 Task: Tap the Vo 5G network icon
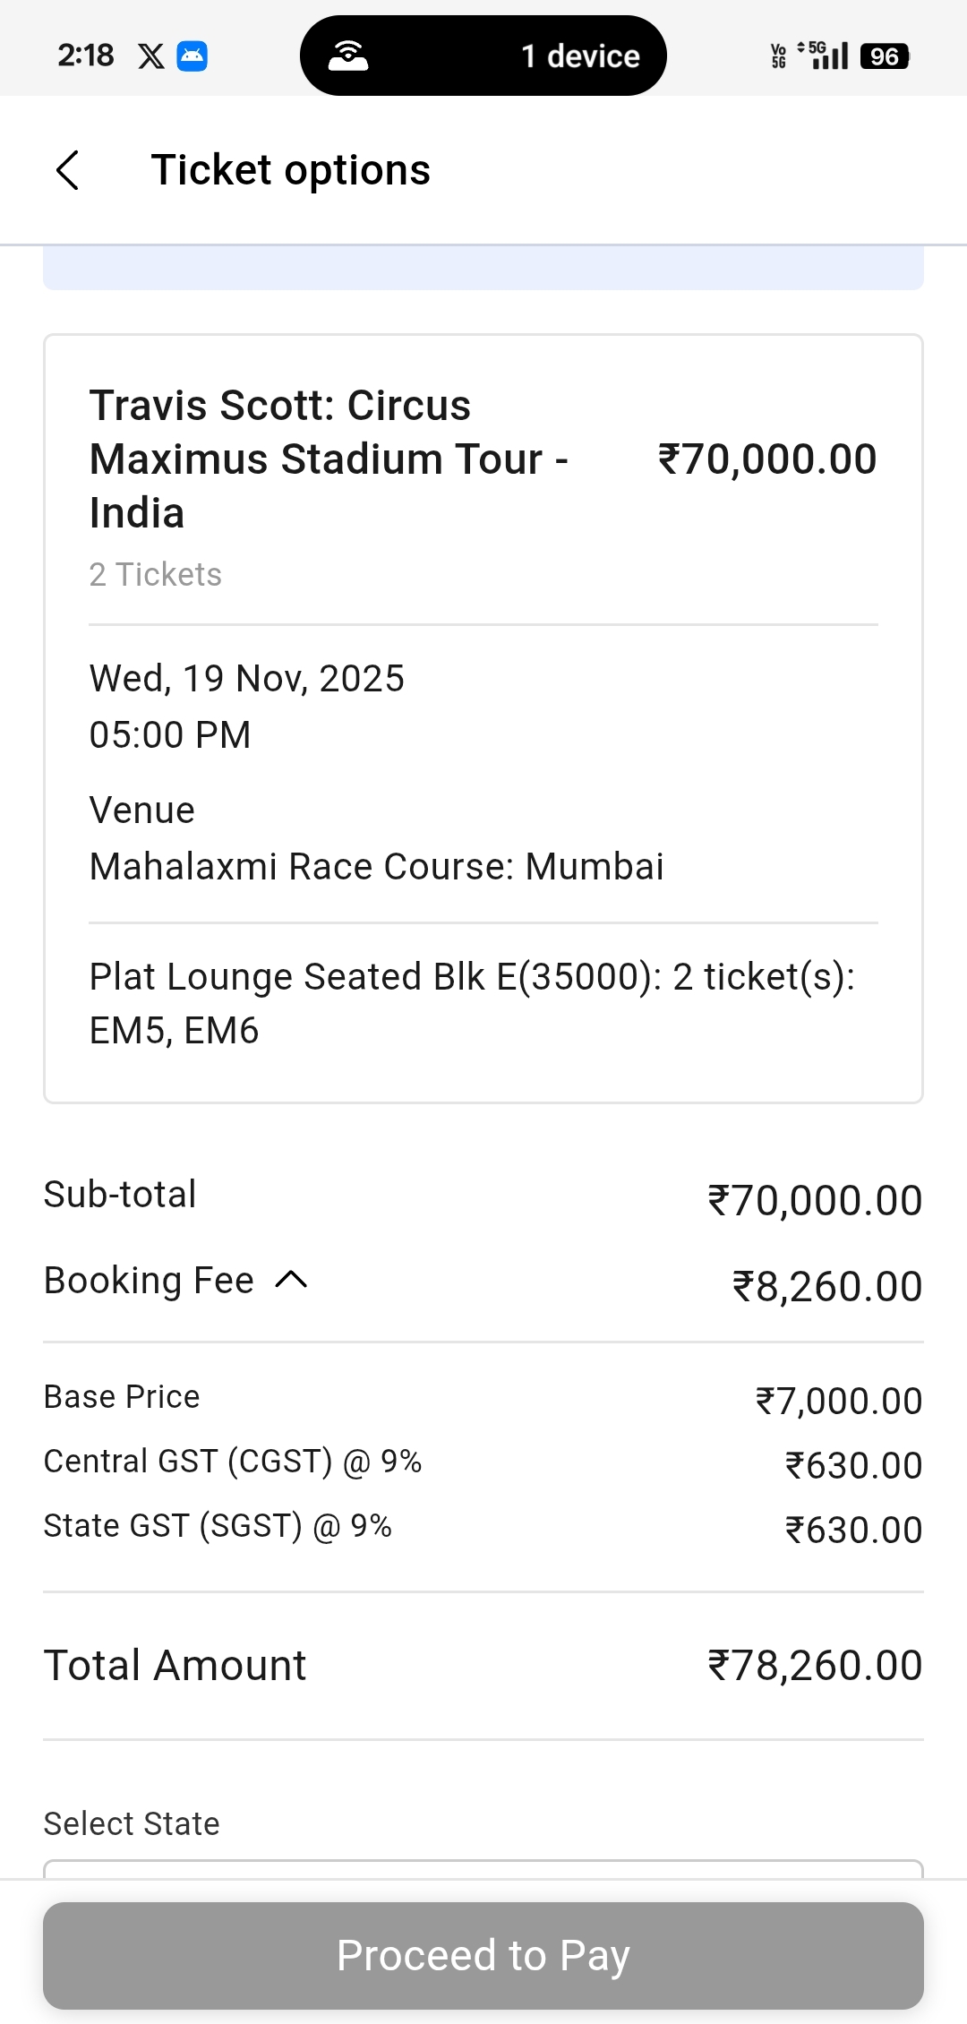coord(779,56)
